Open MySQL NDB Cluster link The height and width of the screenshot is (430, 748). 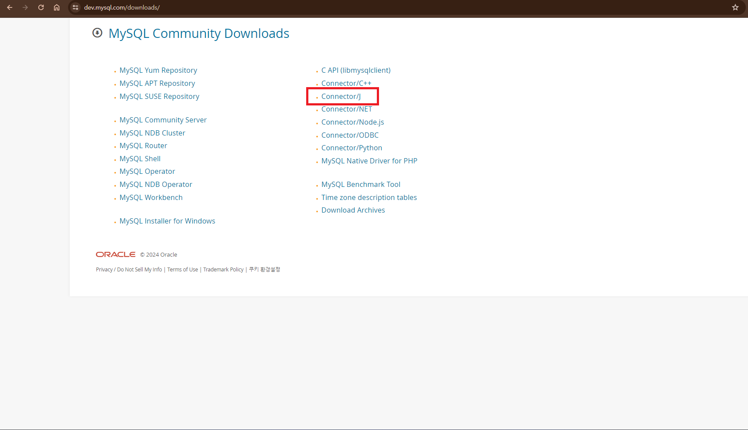[152, 133]
